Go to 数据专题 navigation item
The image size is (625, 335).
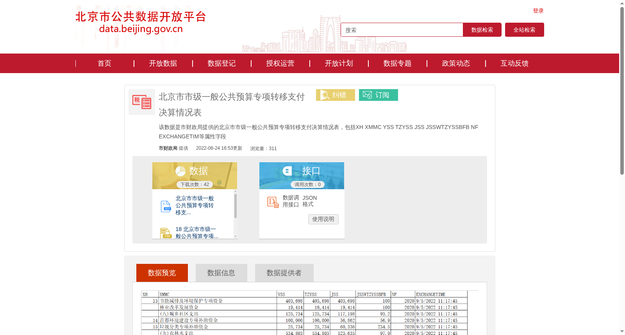pyautogui.click(x=397, y=63)
